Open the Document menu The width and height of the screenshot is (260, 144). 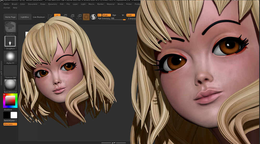tap(32, 4)
